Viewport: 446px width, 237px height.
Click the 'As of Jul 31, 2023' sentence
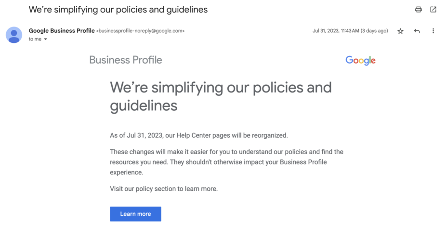click(199, 135)
